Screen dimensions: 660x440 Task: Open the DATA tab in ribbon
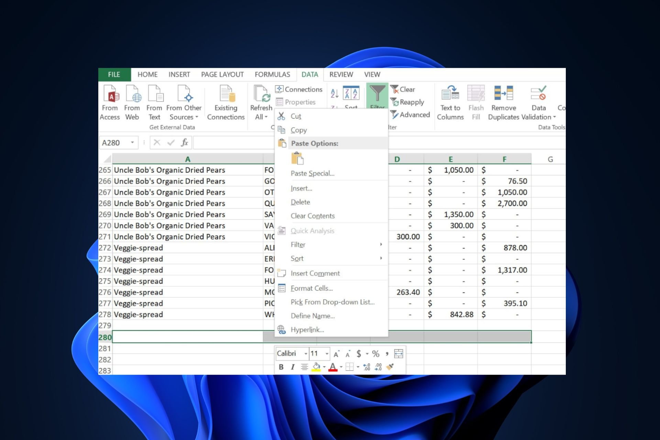pyautogui.click(x=310, y=74)
